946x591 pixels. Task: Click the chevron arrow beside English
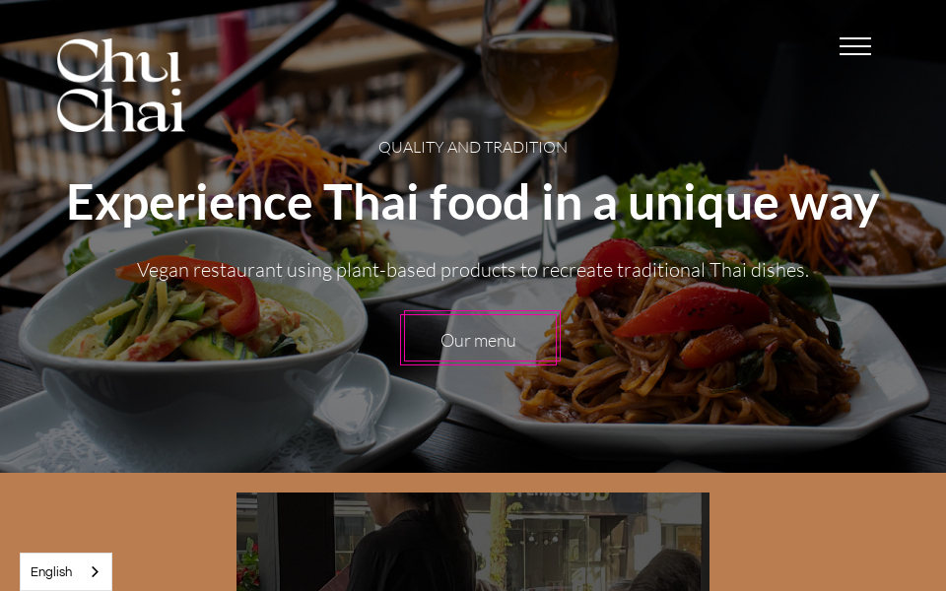[95, 571]
